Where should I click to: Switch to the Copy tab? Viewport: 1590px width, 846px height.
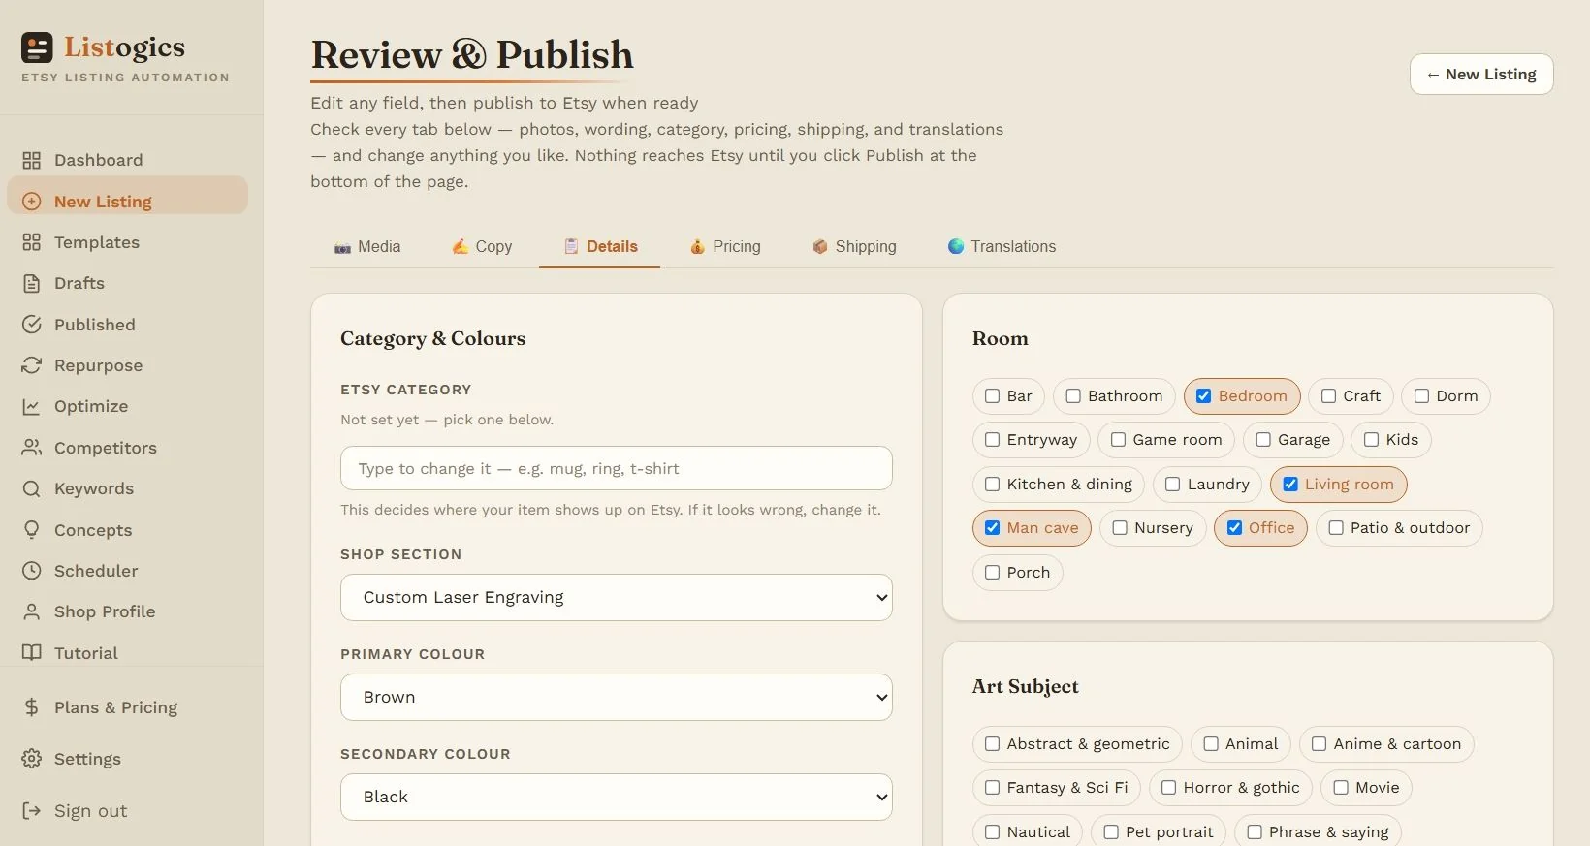coord(482,247)
